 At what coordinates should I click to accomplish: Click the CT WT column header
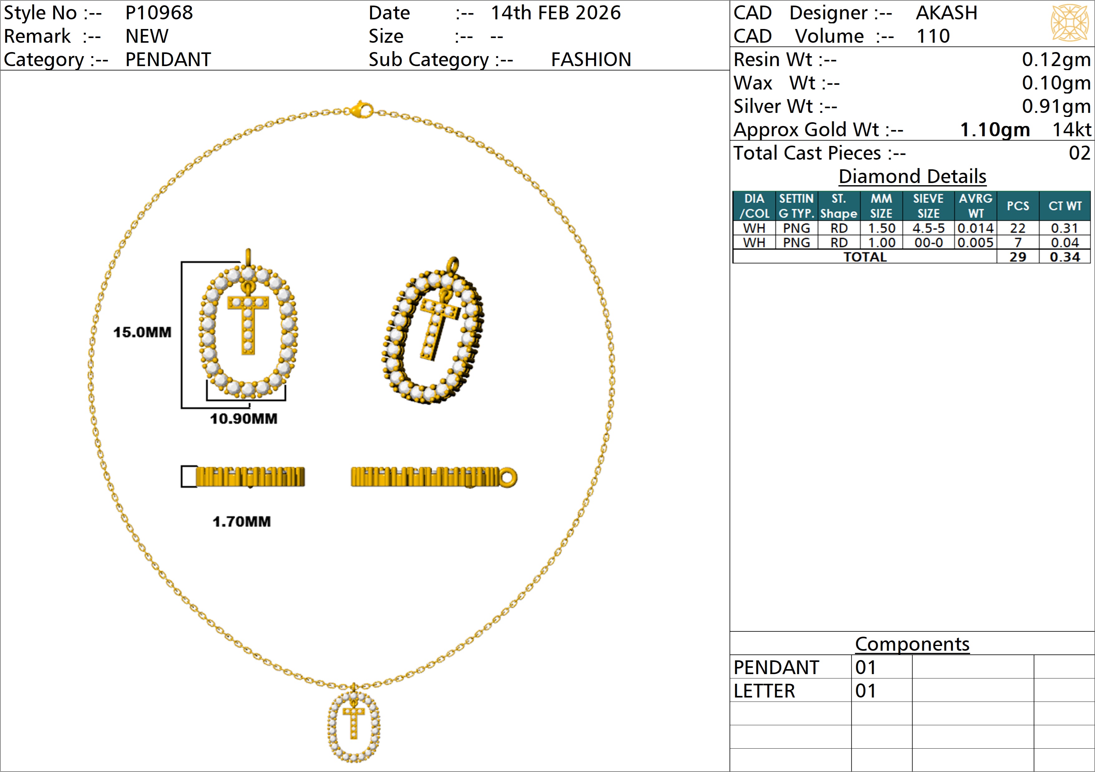(x=1064, y=206)
